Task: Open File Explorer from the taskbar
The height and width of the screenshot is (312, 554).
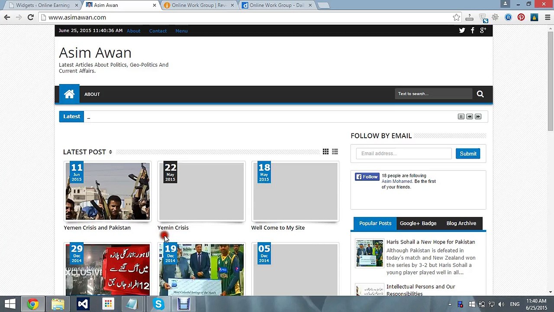Action: pos(58,304)
